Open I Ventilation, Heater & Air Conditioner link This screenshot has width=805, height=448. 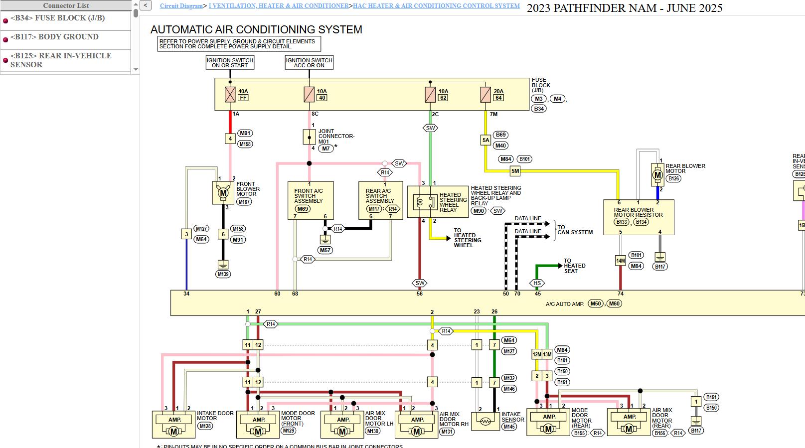[x=279, y=6]
